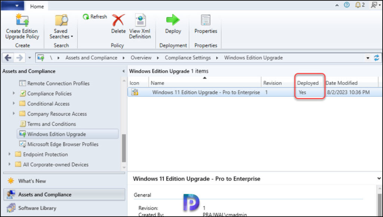Image resolution: width=383 pixels, height=217 pixels.
Task: Open the blue application menu dropdown
Action: click(12, 6)
